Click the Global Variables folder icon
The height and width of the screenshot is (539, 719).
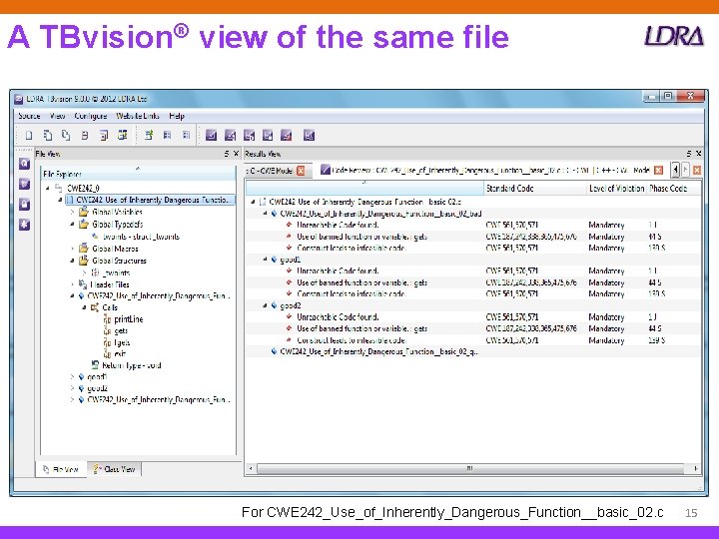point(84,212)
